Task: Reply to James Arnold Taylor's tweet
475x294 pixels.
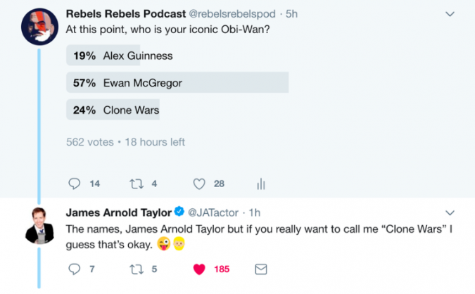Action: [x=75, y=269]
